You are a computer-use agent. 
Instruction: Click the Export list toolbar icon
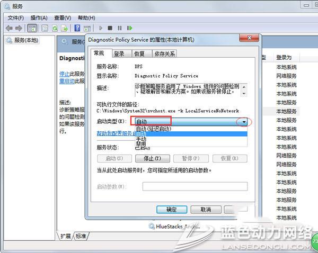65,28
